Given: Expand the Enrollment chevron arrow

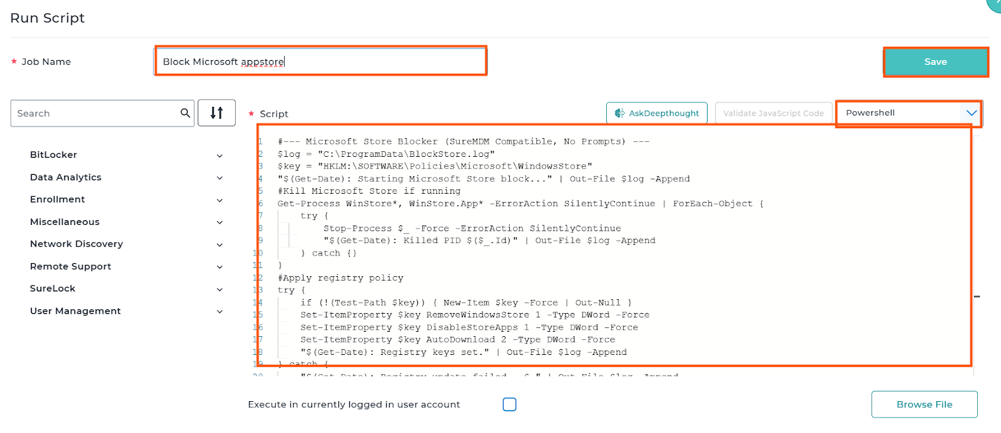Looking at the screenshot, I should tap(220, 200).
